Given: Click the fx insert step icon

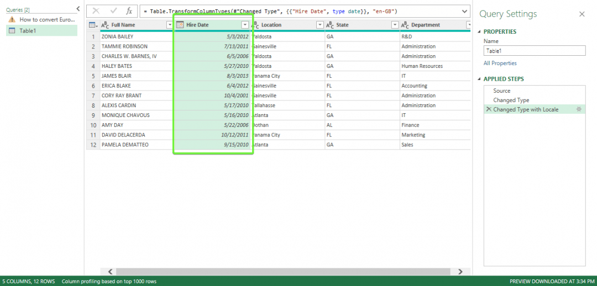Looking at the screenshot, I should pyautogui.click(x=129, y=12).
